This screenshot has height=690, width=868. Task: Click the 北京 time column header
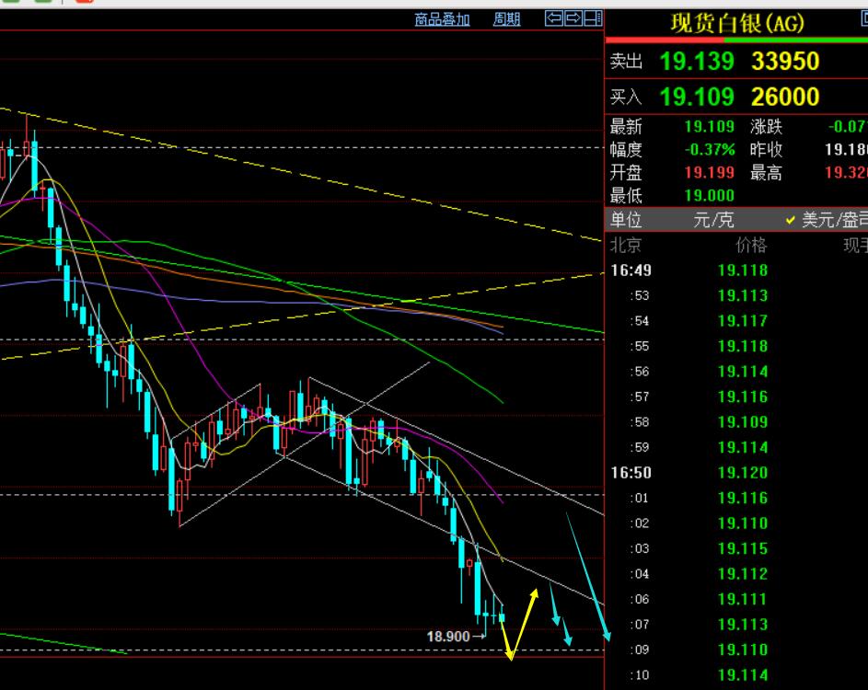626,245
